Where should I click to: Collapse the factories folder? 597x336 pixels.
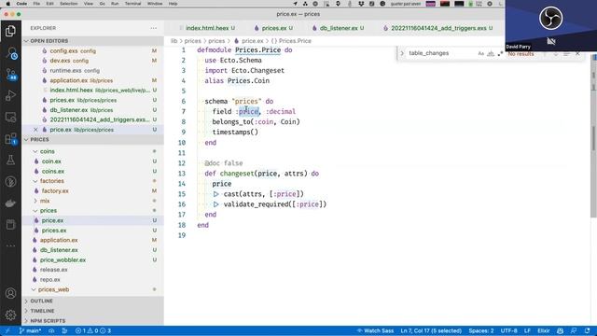(x=52, y=181)
